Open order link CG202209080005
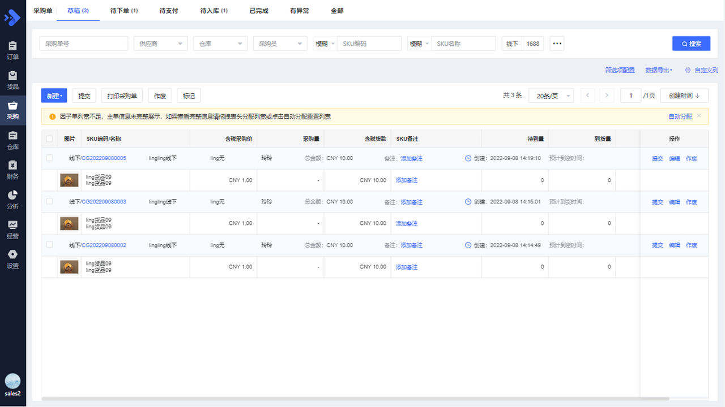This screenshot has width=725, height=407. [104, 158]
